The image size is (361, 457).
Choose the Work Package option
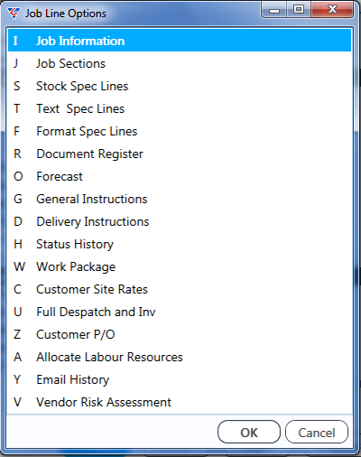[x=180, y=266]
